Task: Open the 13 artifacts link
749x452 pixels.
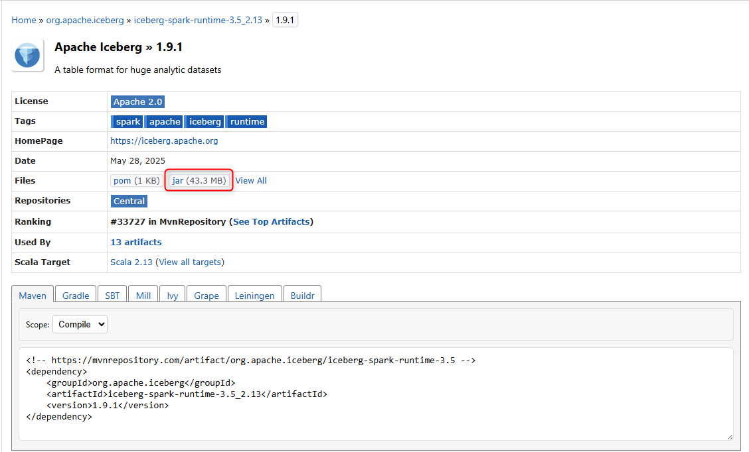Action: (x=136, y=242)
